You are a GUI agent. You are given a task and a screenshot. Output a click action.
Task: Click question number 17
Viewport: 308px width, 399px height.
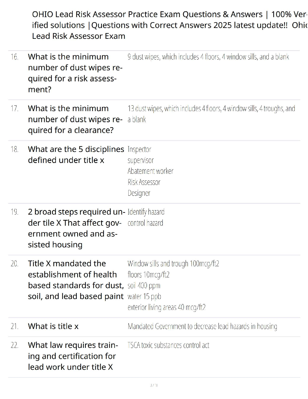click(14, 109)
